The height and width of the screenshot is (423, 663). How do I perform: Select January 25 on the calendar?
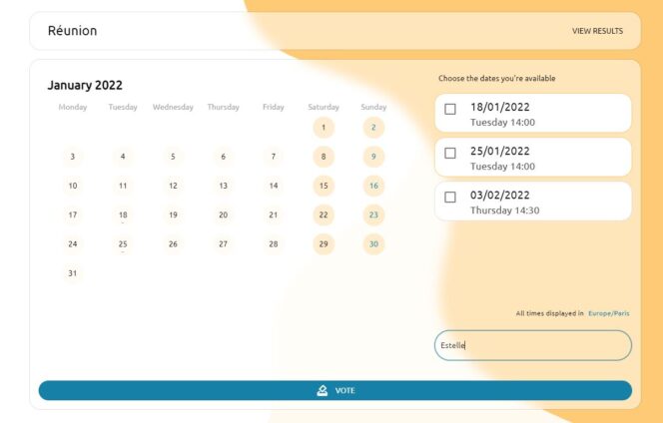123,243
